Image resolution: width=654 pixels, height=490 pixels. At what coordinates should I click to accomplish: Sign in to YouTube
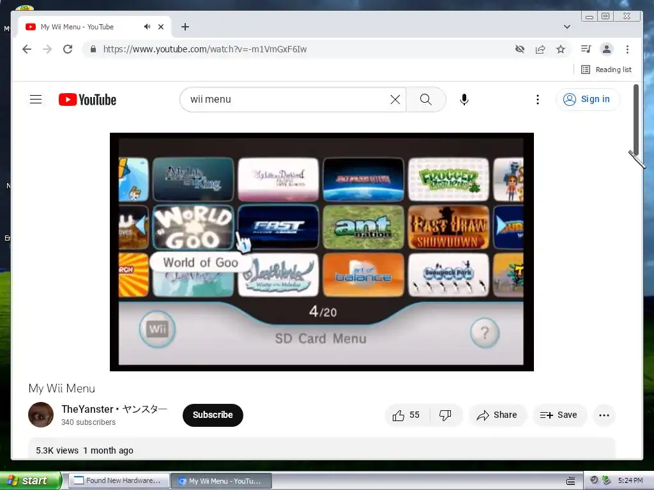click(588, 99)
